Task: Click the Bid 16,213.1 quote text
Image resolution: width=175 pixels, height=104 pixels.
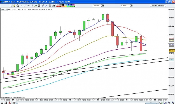Action: (x=13, y=9)
